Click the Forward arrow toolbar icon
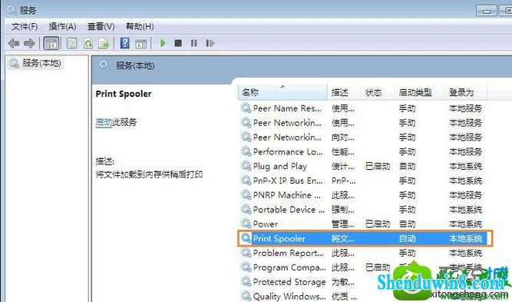 tap(29, 43)
